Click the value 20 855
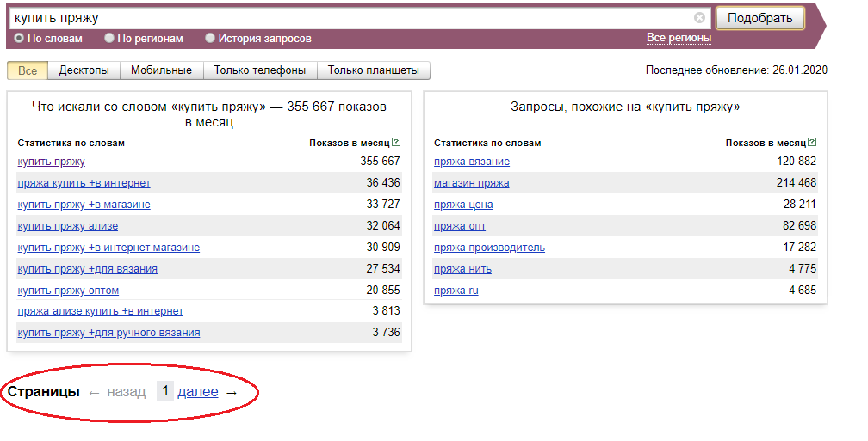The image size is (868, 441). 383,291
